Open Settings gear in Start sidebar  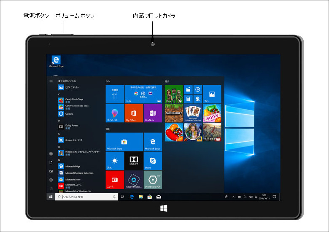(x=51, y=180)
